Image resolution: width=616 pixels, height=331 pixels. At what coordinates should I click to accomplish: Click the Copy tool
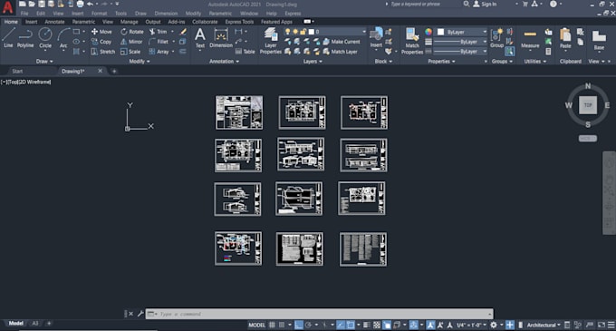[x=101, y=42]
